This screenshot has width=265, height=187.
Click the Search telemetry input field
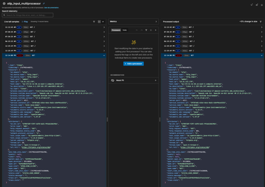(28, 15)
